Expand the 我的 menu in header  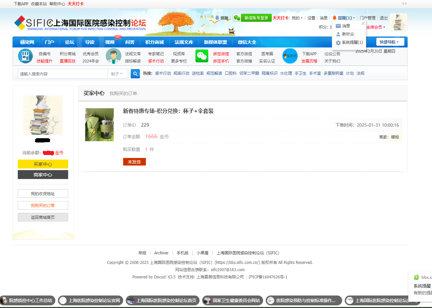coord(297,18)
